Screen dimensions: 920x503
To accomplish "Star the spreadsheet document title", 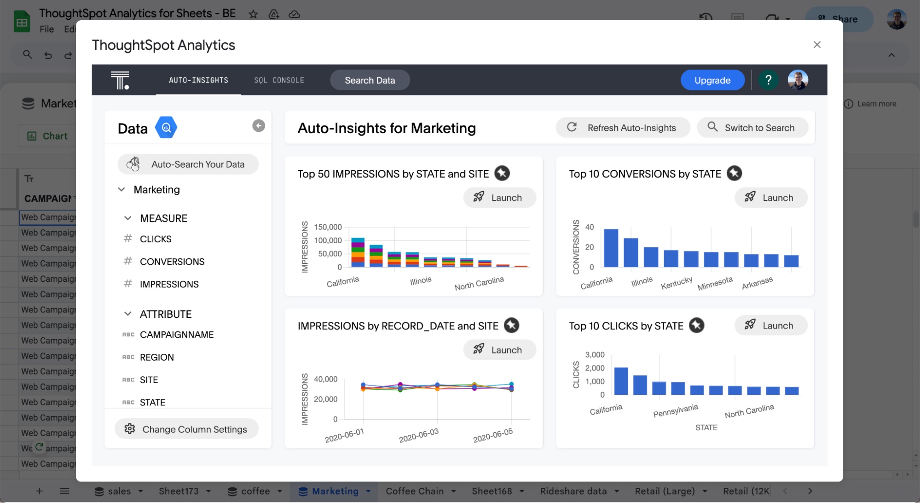I will click(x=253, y=14).
